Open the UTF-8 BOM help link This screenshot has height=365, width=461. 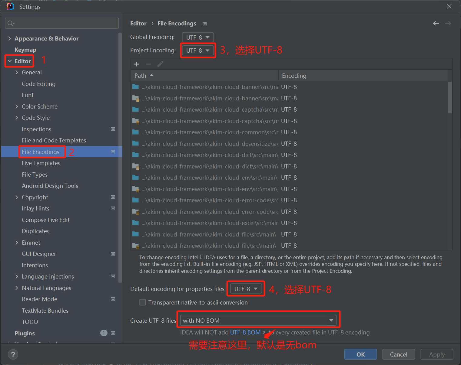[x=245, y=333]
